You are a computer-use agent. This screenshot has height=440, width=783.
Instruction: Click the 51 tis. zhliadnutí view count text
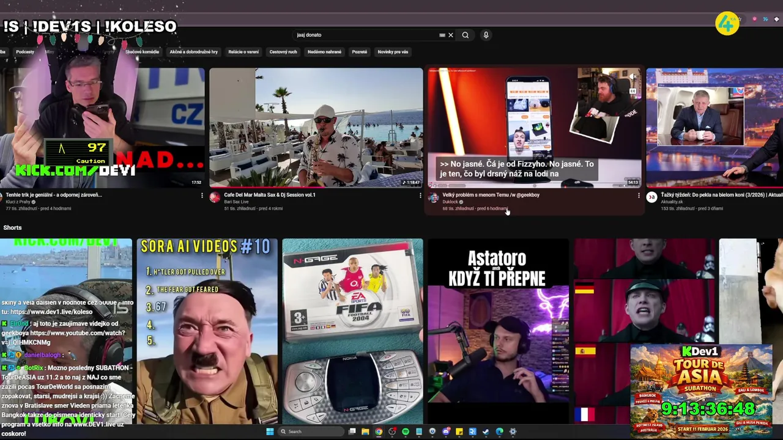(240, 208)
